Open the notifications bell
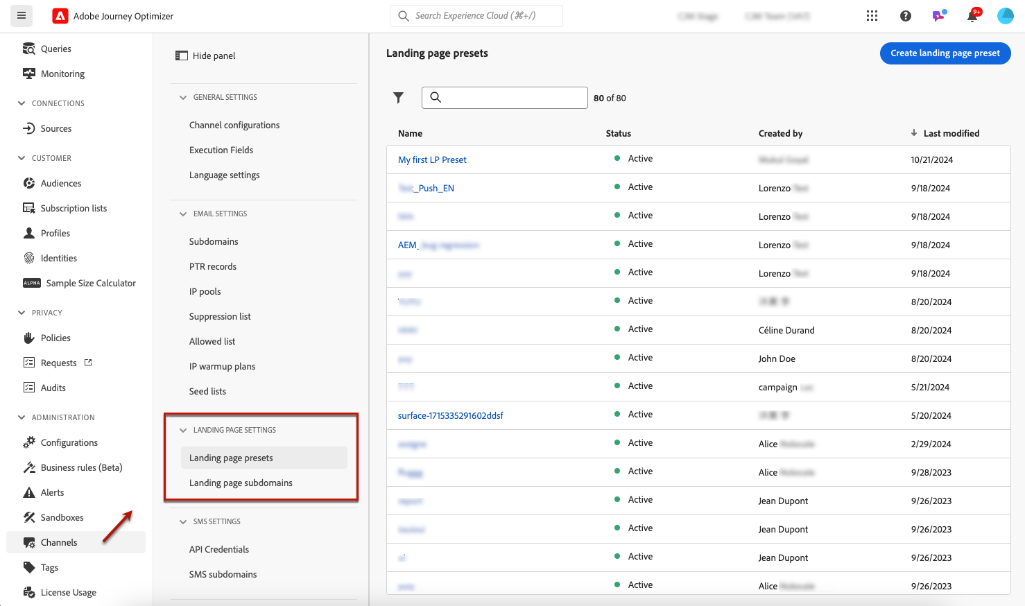 pyautogui.click(x=972, y=16)
